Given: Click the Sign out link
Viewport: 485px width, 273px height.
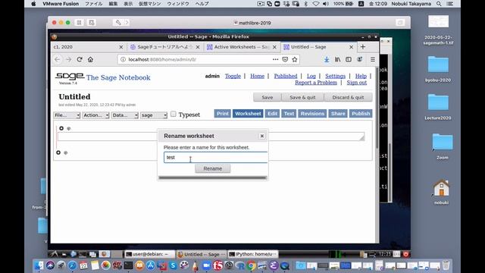Looking at the screenshot, I should (357, 83).
